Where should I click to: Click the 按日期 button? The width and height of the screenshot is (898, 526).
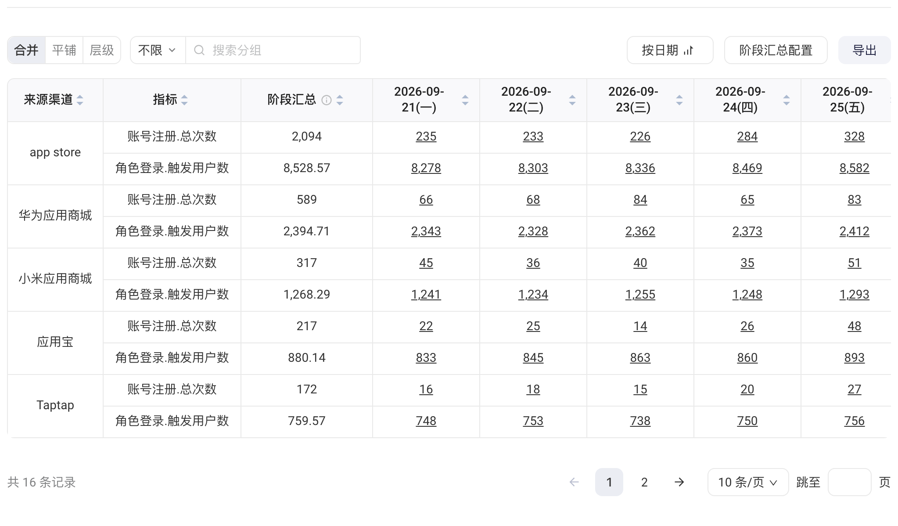670,50
